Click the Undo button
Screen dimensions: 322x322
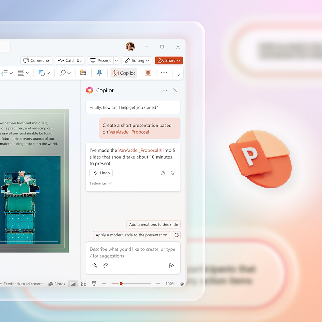[101, 173]
